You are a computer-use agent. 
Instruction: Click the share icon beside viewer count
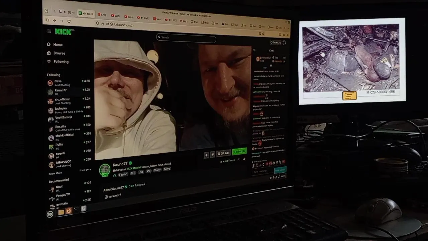pyautogui.click(x=239, y=160)
